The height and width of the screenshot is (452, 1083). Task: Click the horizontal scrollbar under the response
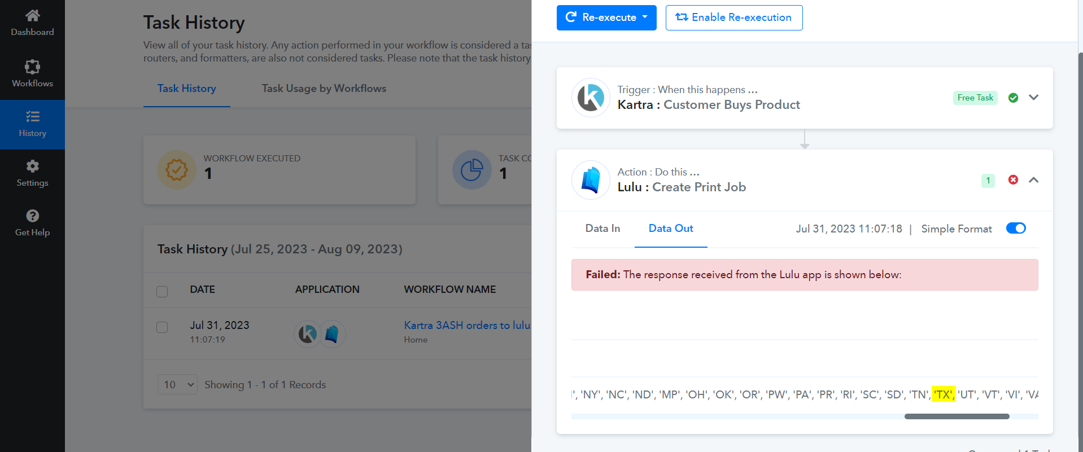(957, 416)
